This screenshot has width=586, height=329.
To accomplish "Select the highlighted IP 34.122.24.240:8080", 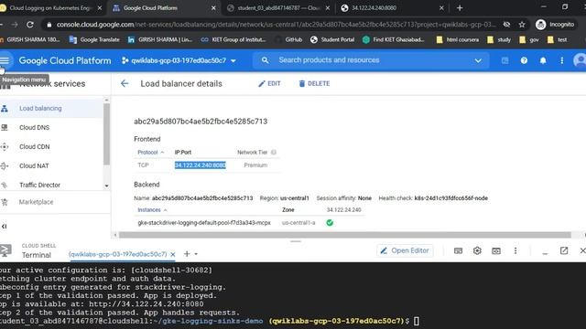I will tap(200, 165).
